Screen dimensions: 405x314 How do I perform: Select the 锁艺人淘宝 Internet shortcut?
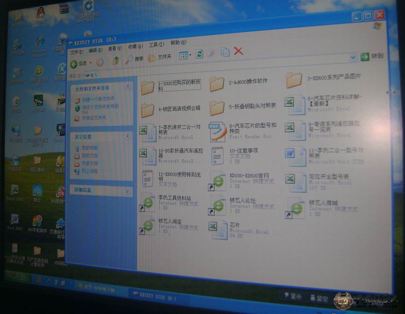tap(169, 226)
